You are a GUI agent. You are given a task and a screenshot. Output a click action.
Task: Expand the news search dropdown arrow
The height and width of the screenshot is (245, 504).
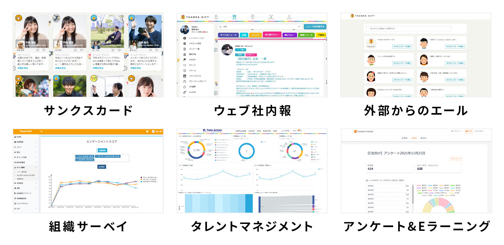pyautogui.click(x=299, y=27)
